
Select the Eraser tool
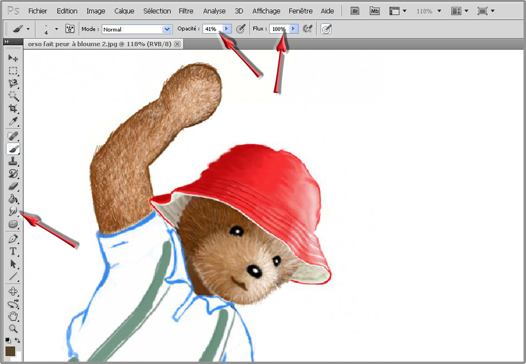[13, 187]
